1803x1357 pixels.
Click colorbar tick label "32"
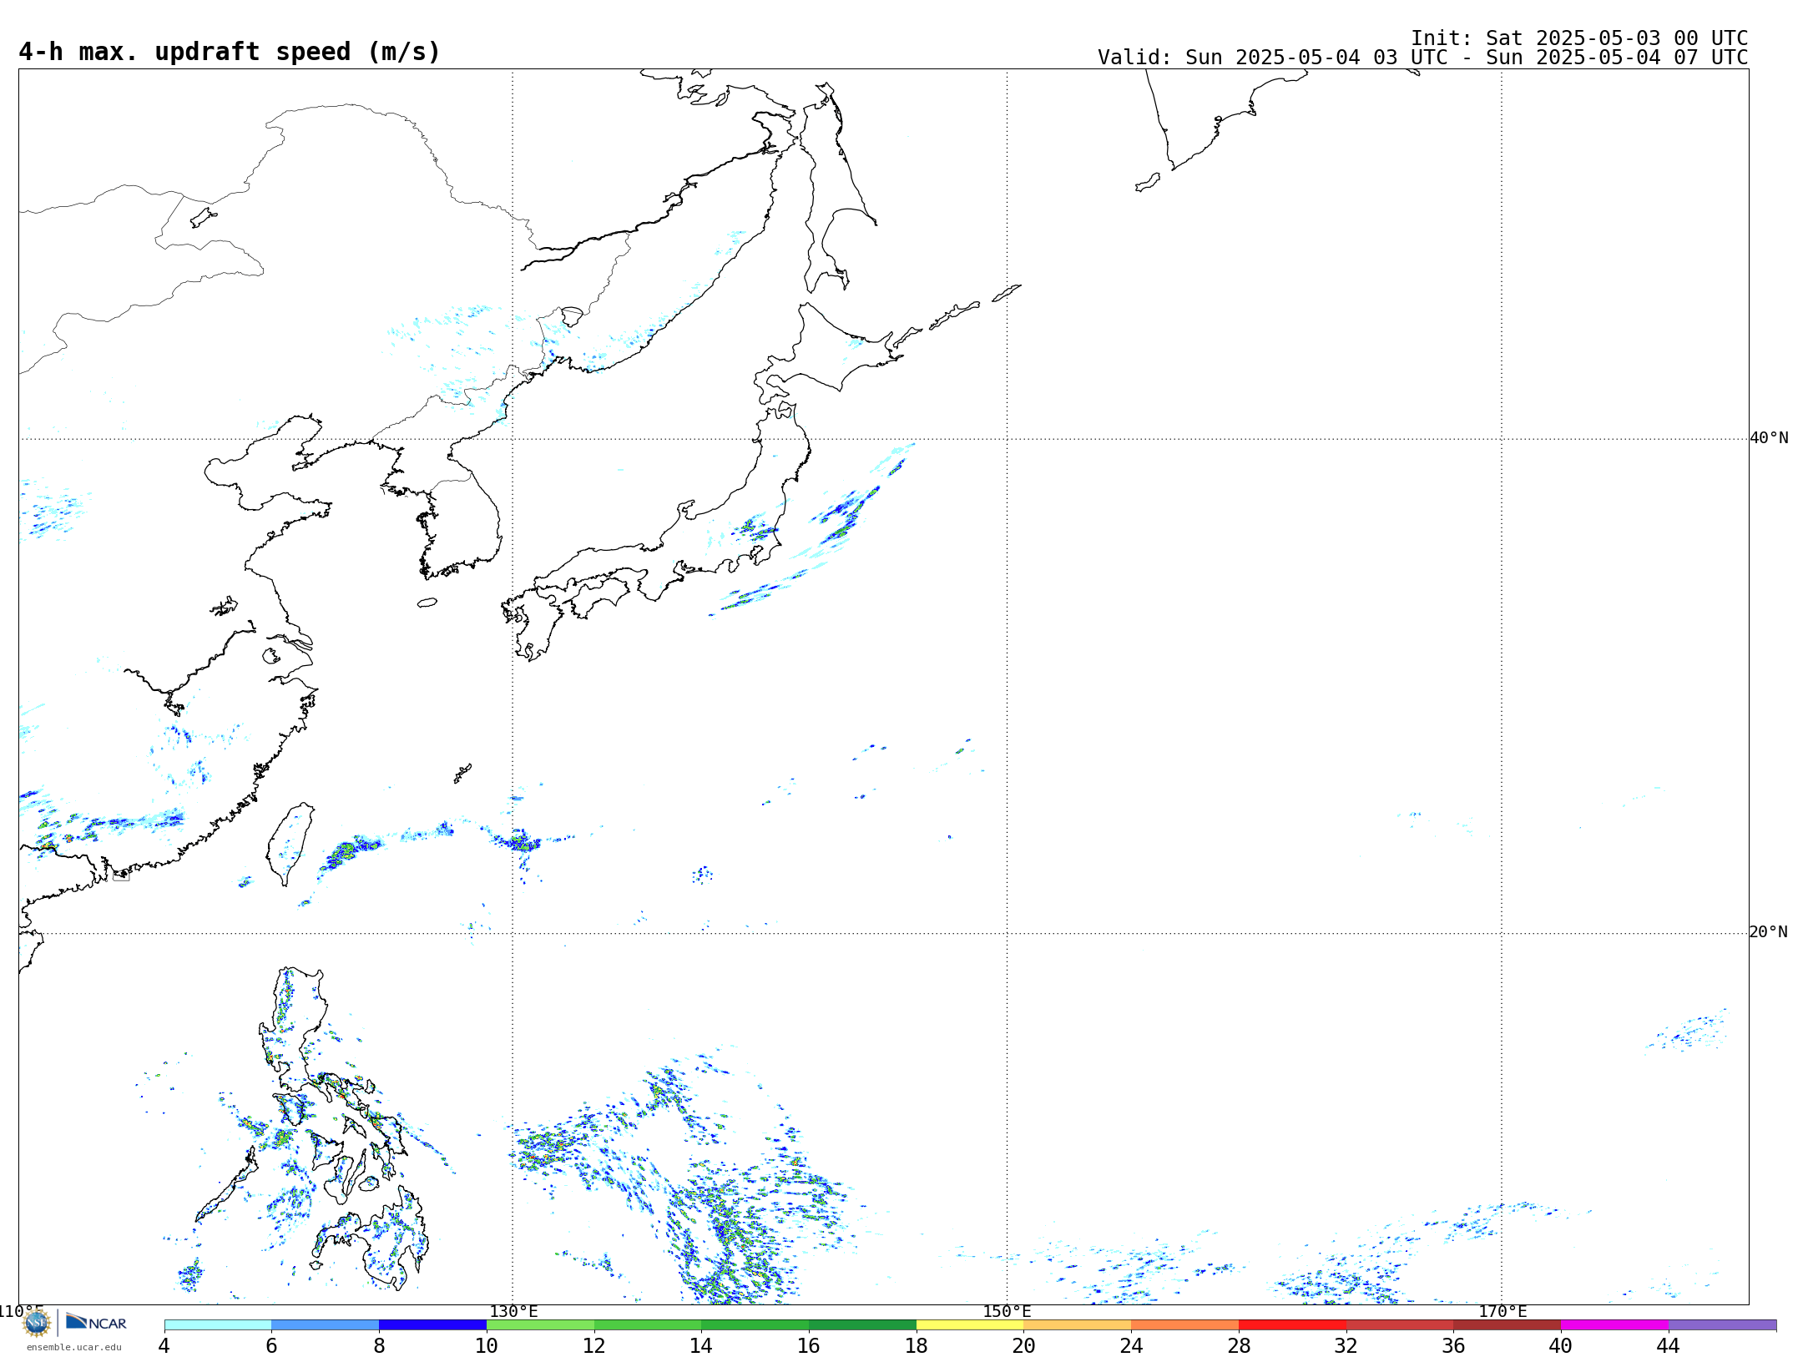(1346, 1345)
